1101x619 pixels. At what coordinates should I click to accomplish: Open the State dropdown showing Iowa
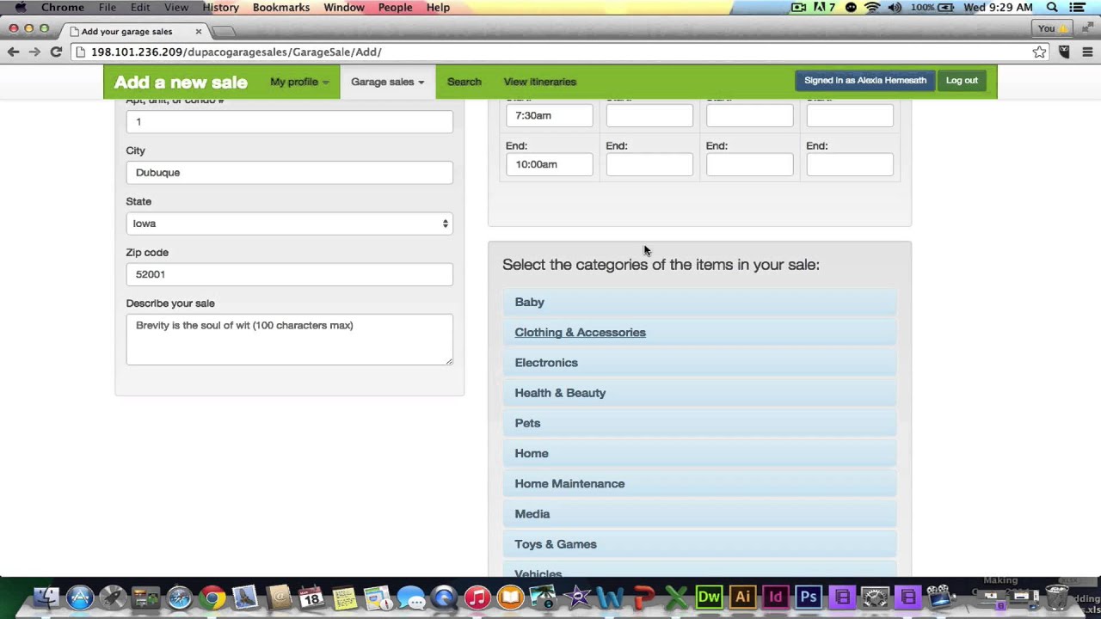click(x=289, y=224)
